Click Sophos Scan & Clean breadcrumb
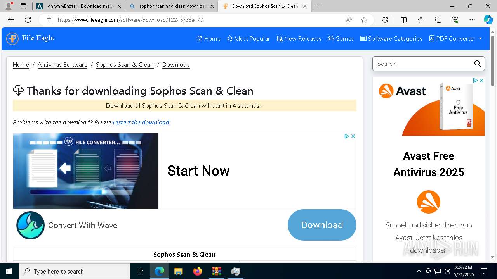The width and height of the screenshot is (497, 279). 125,65
